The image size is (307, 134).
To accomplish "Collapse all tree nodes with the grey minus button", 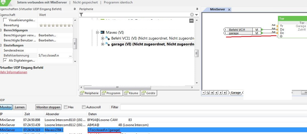I will click(x=191, y=21).
